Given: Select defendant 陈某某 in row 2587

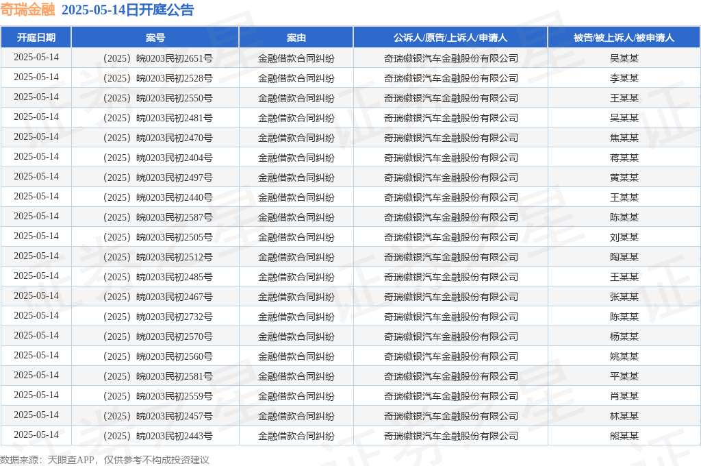Looking at the screenshot, I should (x=624, y=217).
